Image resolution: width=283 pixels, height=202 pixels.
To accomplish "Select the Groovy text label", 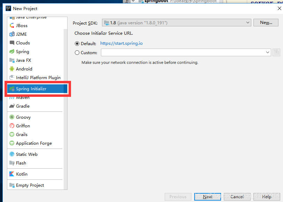I will [23, 117].
